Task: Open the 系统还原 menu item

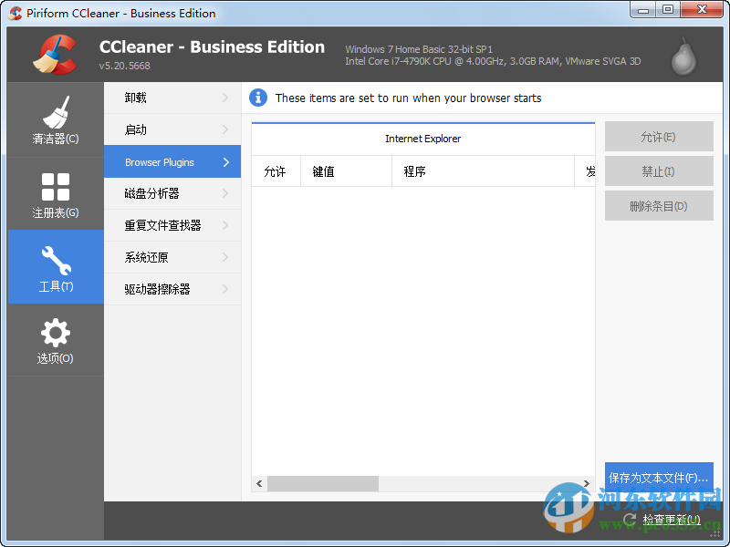Action: [172, 257]
